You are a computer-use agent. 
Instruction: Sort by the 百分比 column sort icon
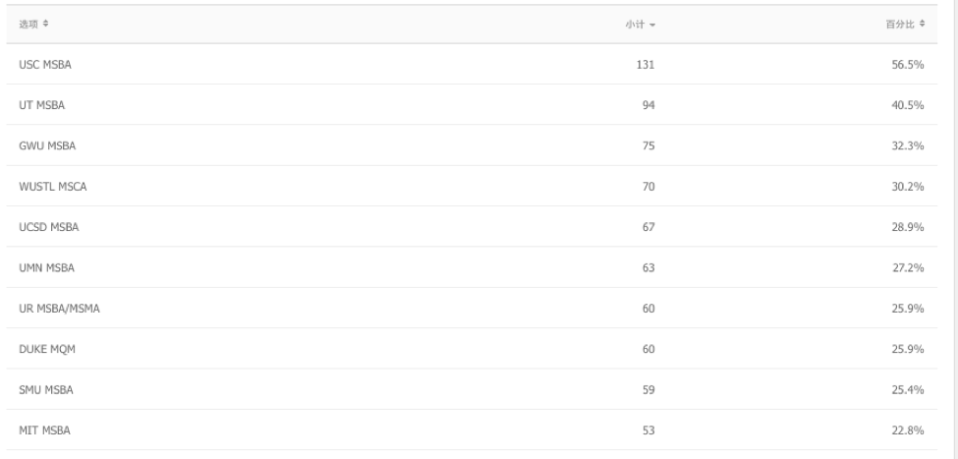(922, 24)
